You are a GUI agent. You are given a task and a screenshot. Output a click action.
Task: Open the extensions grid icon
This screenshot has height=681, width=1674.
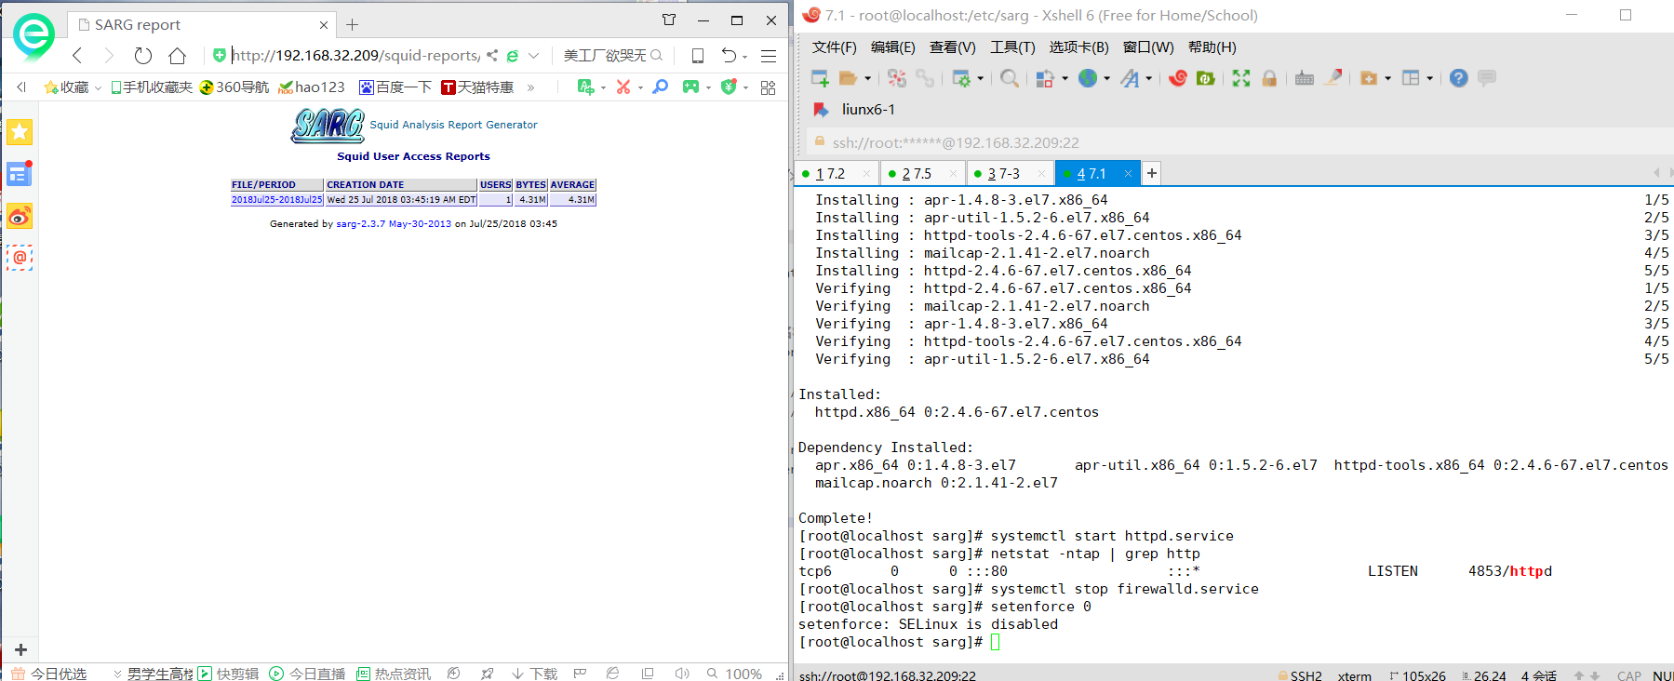coord(768,87)
